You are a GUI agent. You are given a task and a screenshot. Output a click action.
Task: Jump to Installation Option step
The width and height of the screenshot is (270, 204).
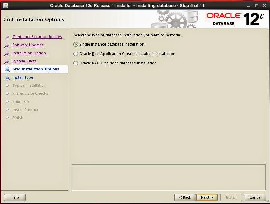click(x=29, y=53)
